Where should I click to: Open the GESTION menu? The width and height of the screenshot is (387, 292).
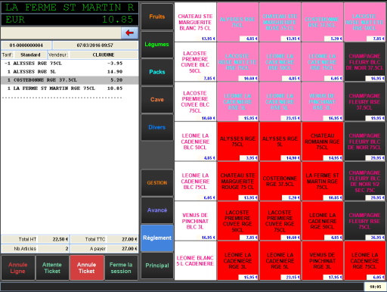tap(157, 182)
